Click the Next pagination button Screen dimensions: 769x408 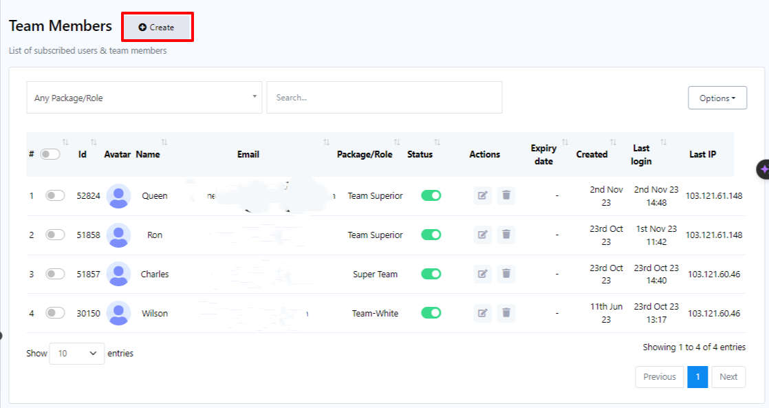pos(728,377)
